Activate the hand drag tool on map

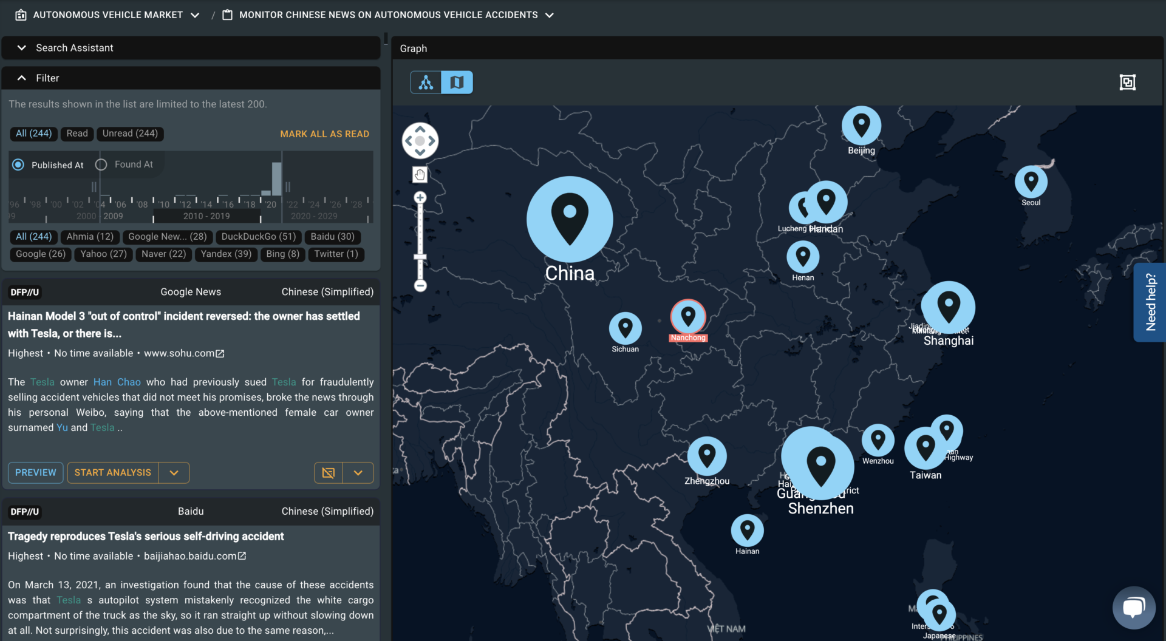click(x=420, y=175)
